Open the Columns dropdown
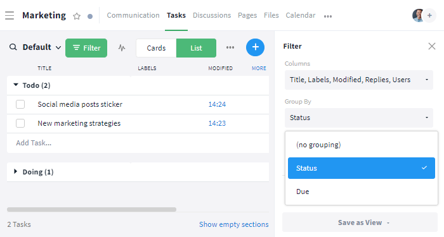 [x=359, y=80]
